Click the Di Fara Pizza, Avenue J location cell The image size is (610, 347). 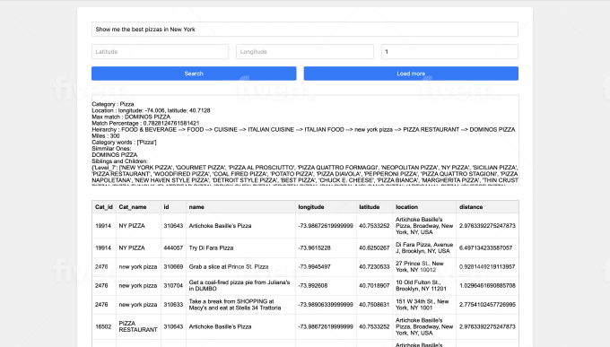tap(424, 247)
